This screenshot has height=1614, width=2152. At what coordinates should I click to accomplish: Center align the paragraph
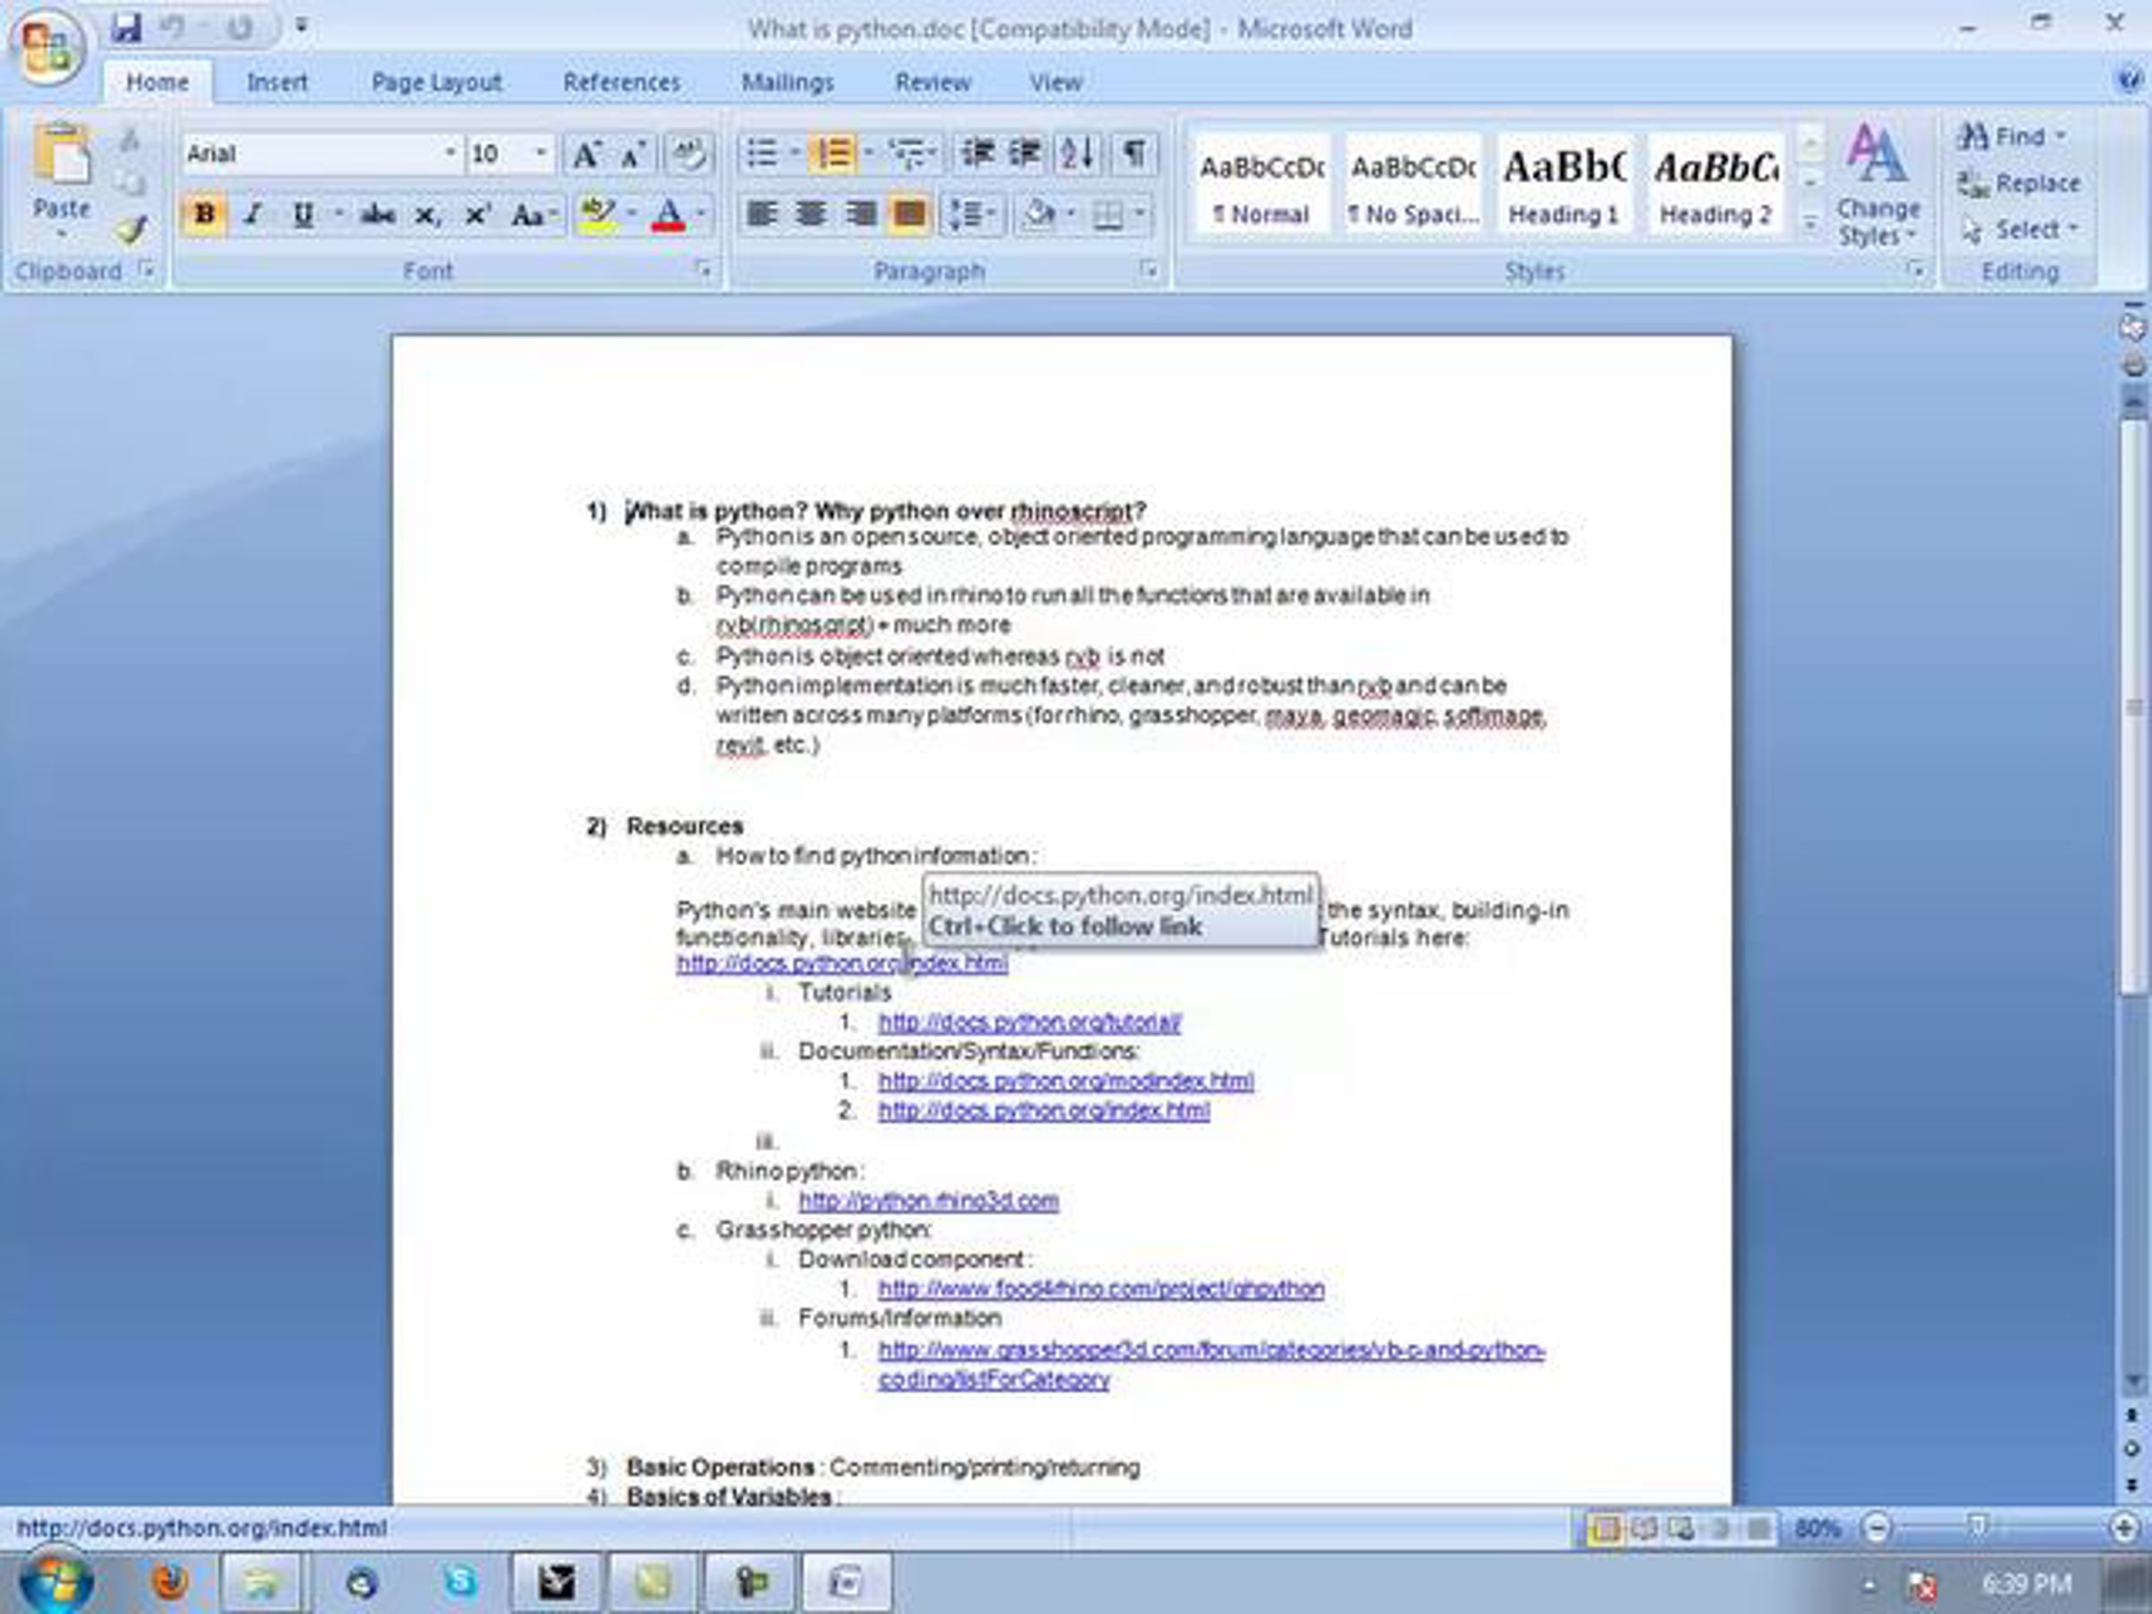[x=810, y=214]
